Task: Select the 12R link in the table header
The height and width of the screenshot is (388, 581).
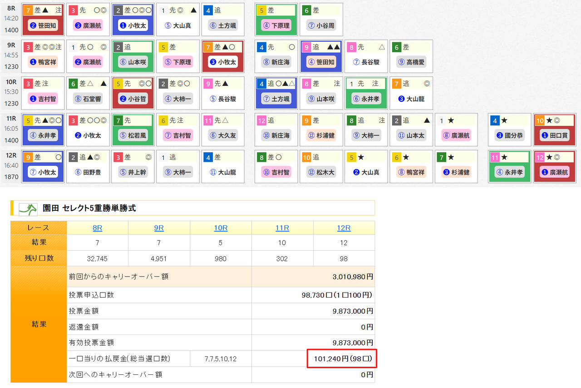Action: click(x=344, y=228)
